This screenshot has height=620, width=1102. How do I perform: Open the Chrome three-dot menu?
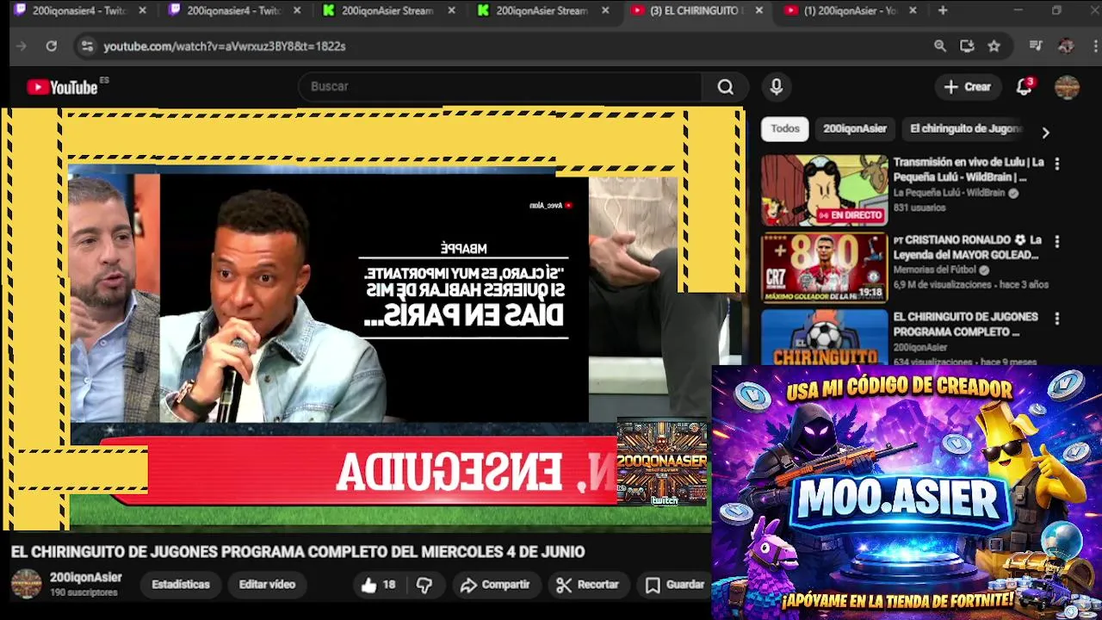1093,46
